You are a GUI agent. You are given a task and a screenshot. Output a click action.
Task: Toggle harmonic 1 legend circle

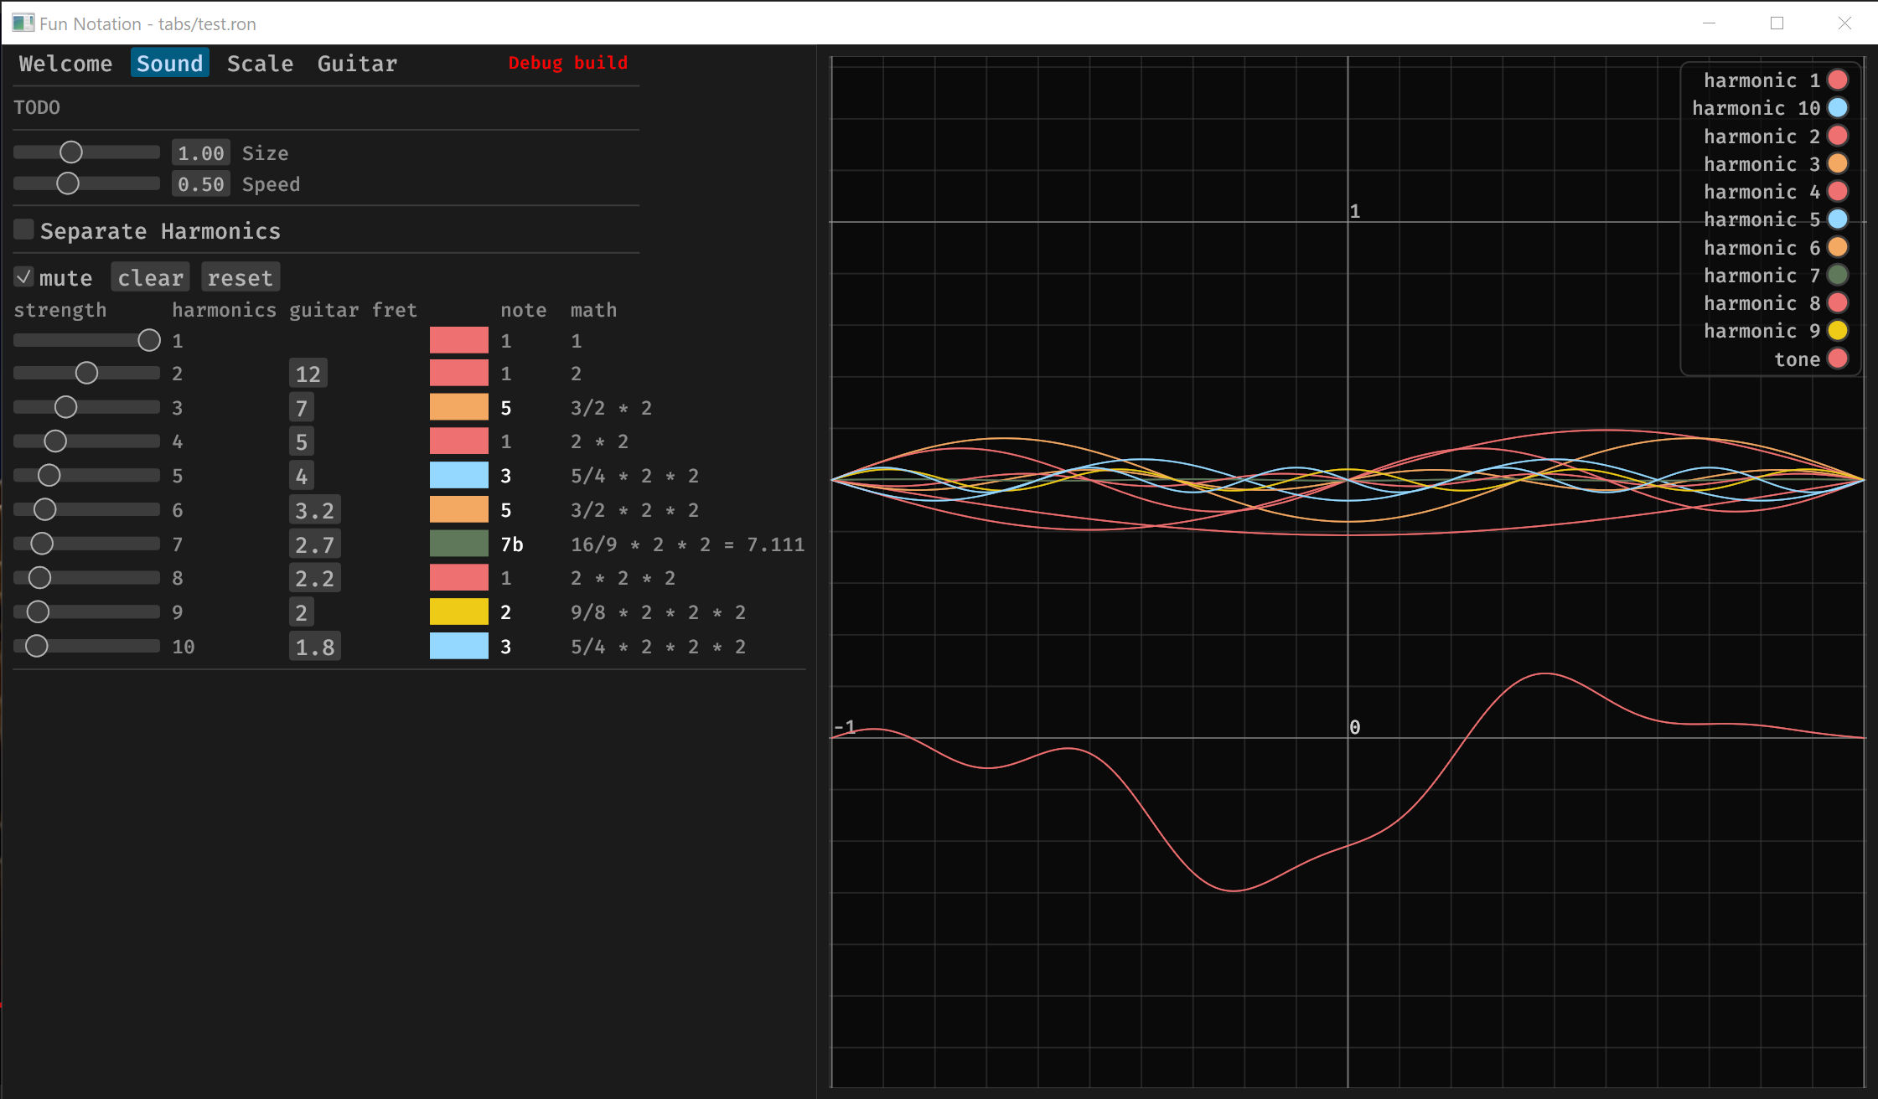point(1837,80)
